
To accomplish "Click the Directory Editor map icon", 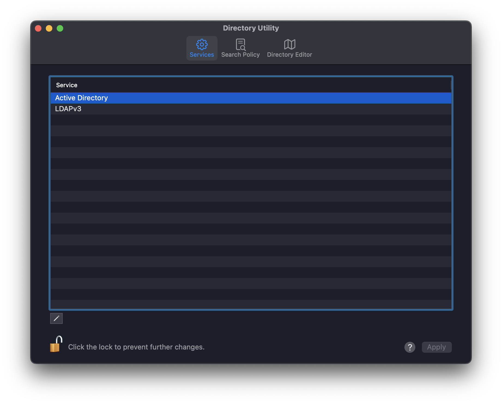I will tap(289, 44).
